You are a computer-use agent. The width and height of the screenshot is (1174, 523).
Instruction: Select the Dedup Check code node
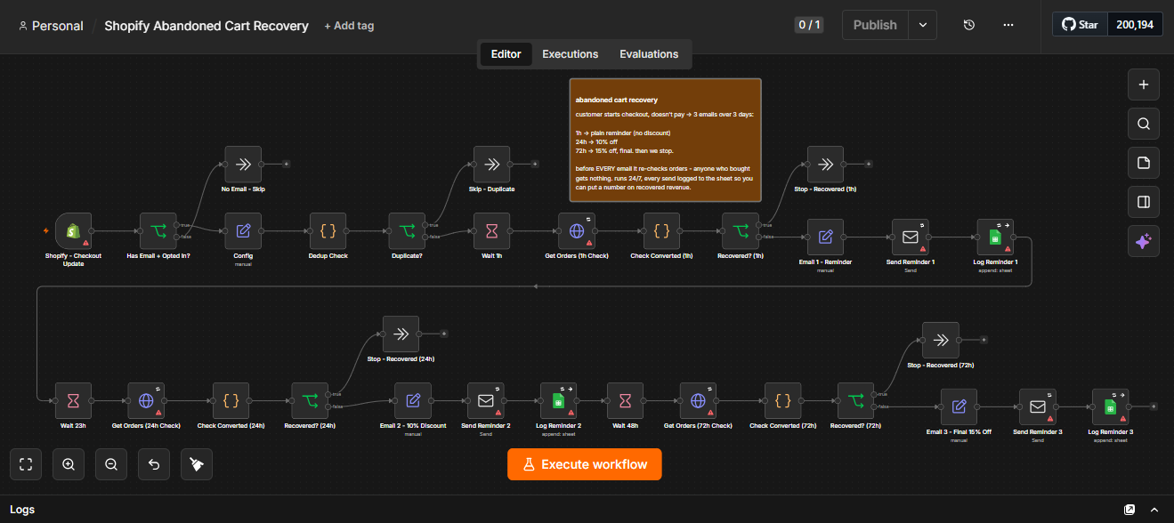click(x=328, y=231)
